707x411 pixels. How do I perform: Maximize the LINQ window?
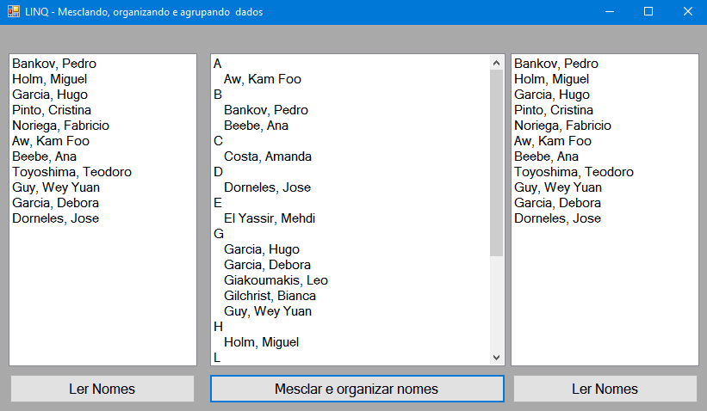point(648,12)
